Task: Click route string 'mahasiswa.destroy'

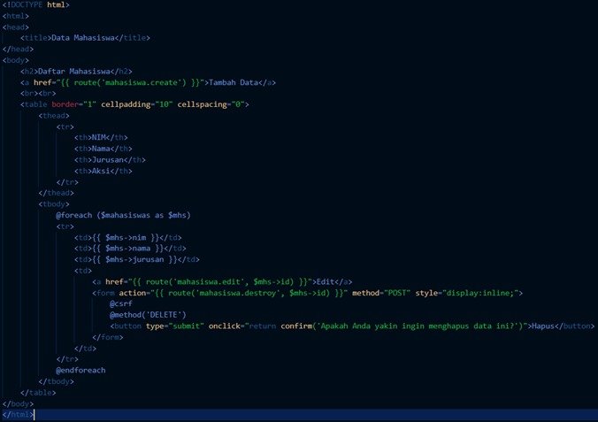Action: [x=240, y=293]
